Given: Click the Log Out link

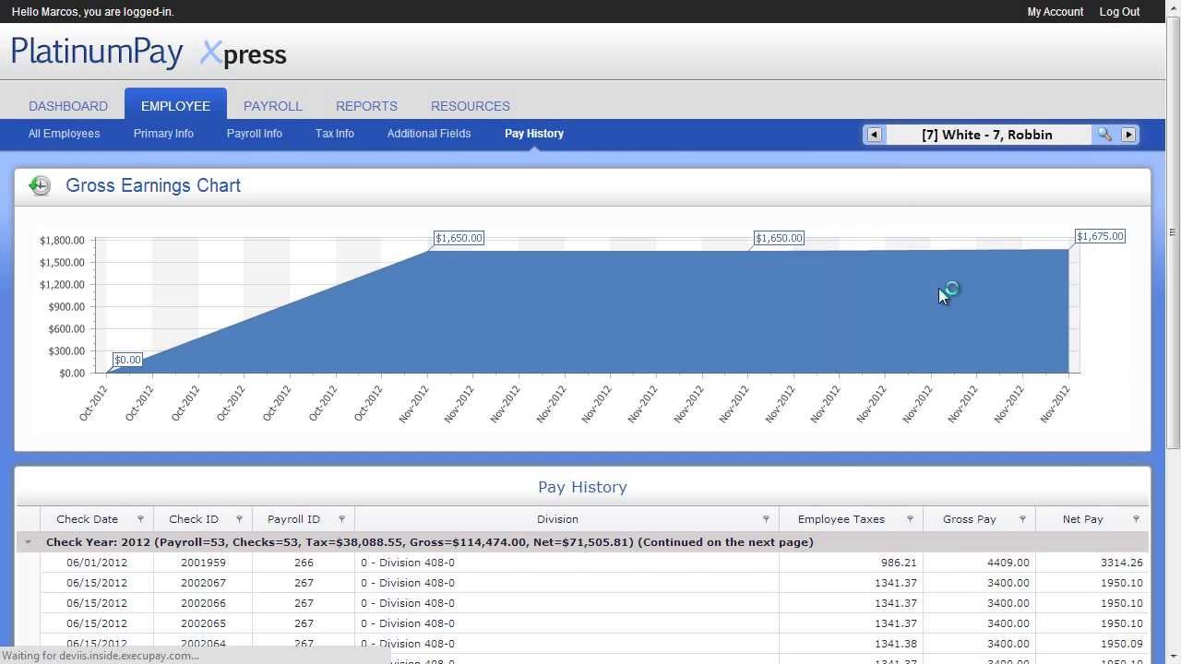Looking at the screenshot, I should tap(1119, 12).
